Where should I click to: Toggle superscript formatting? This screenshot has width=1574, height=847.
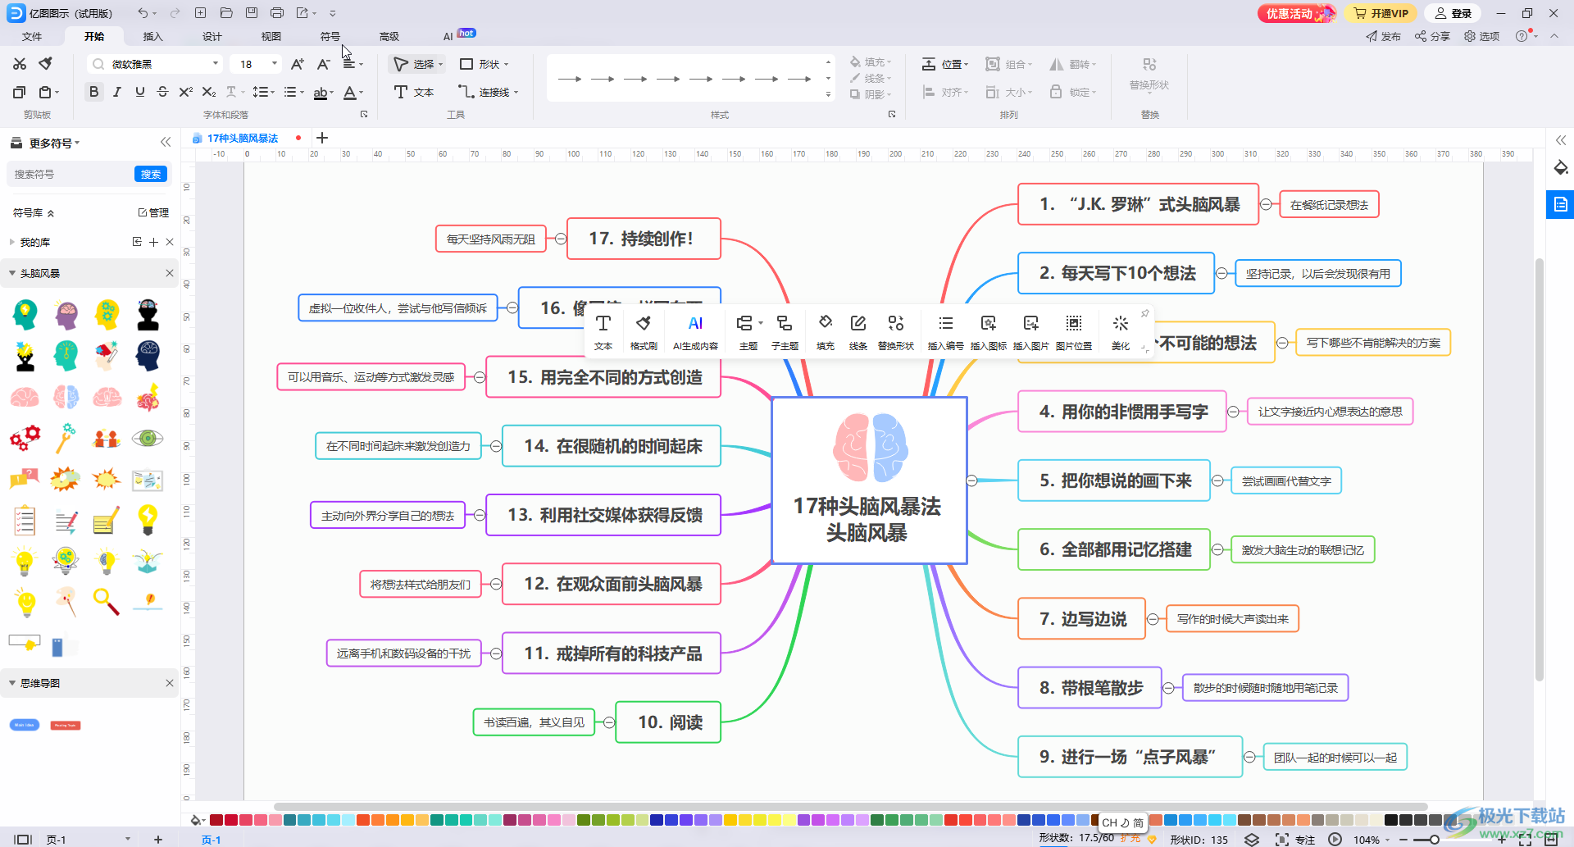tap(186, 92)
